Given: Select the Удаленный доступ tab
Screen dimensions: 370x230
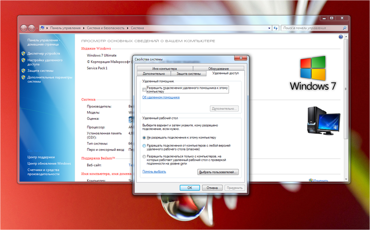Looking at the screenshot, I should coord(225,73).
